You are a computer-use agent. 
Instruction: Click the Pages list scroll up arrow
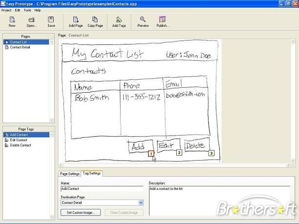[51, 42]
